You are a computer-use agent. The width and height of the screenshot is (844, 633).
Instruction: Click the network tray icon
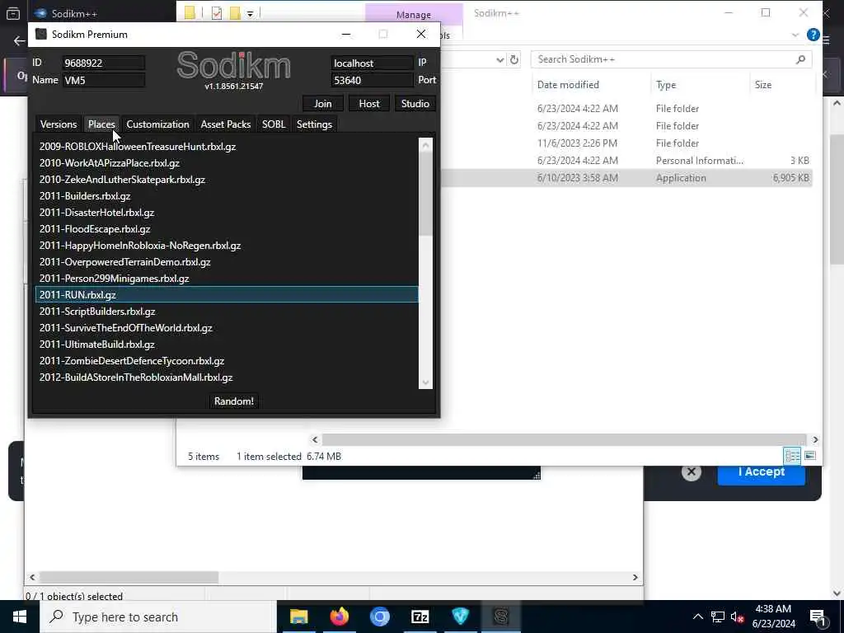pos(718,617)
